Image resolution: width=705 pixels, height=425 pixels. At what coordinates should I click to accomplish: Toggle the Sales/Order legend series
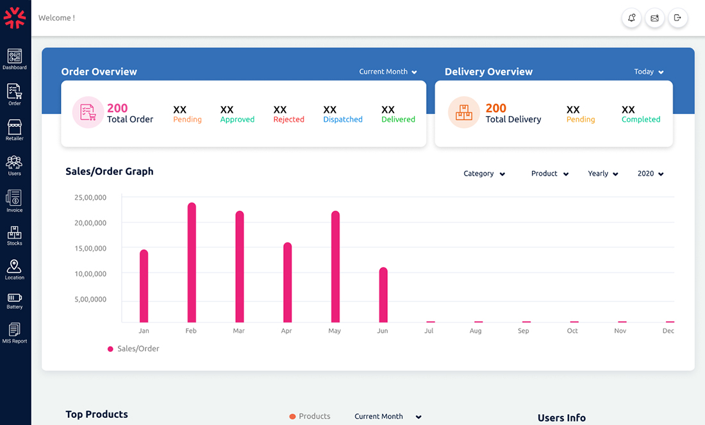click(x=133, y=349)
